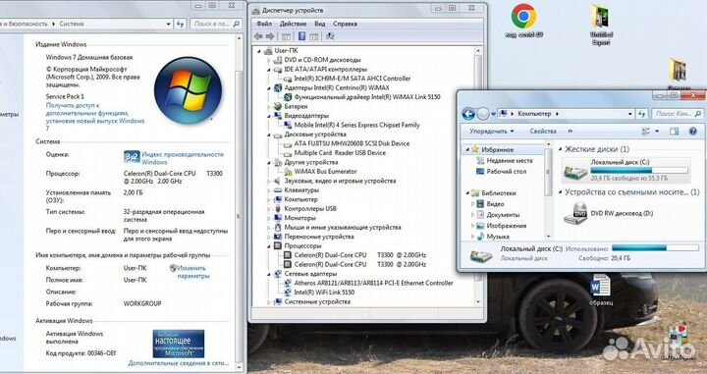Click the Музыка library icon in navigation pane

pyautogui.click(x=480, y=237)
